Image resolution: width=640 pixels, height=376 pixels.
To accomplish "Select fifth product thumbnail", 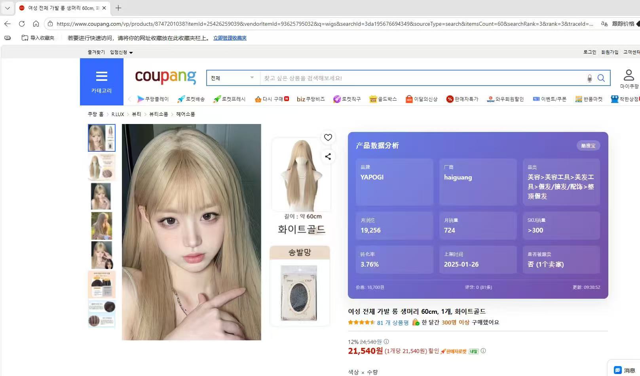I will (102, 255).
